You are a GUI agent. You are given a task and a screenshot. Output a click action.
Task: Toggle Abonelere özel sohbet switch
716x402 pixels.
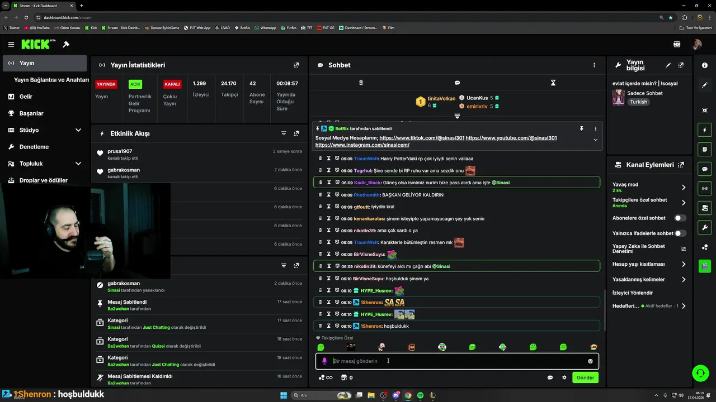(680, 218)
